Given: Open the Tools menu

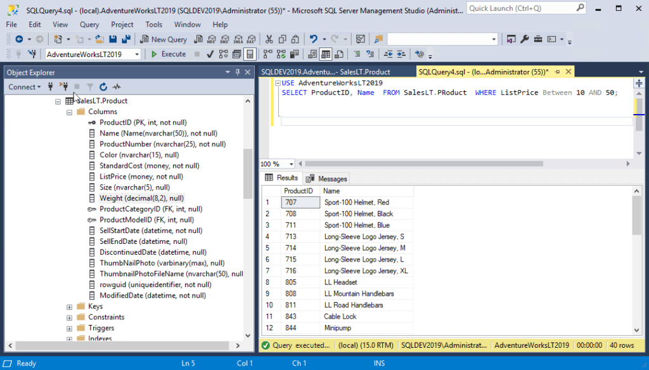Looking at the screenshot, I should tap(153, 25).
